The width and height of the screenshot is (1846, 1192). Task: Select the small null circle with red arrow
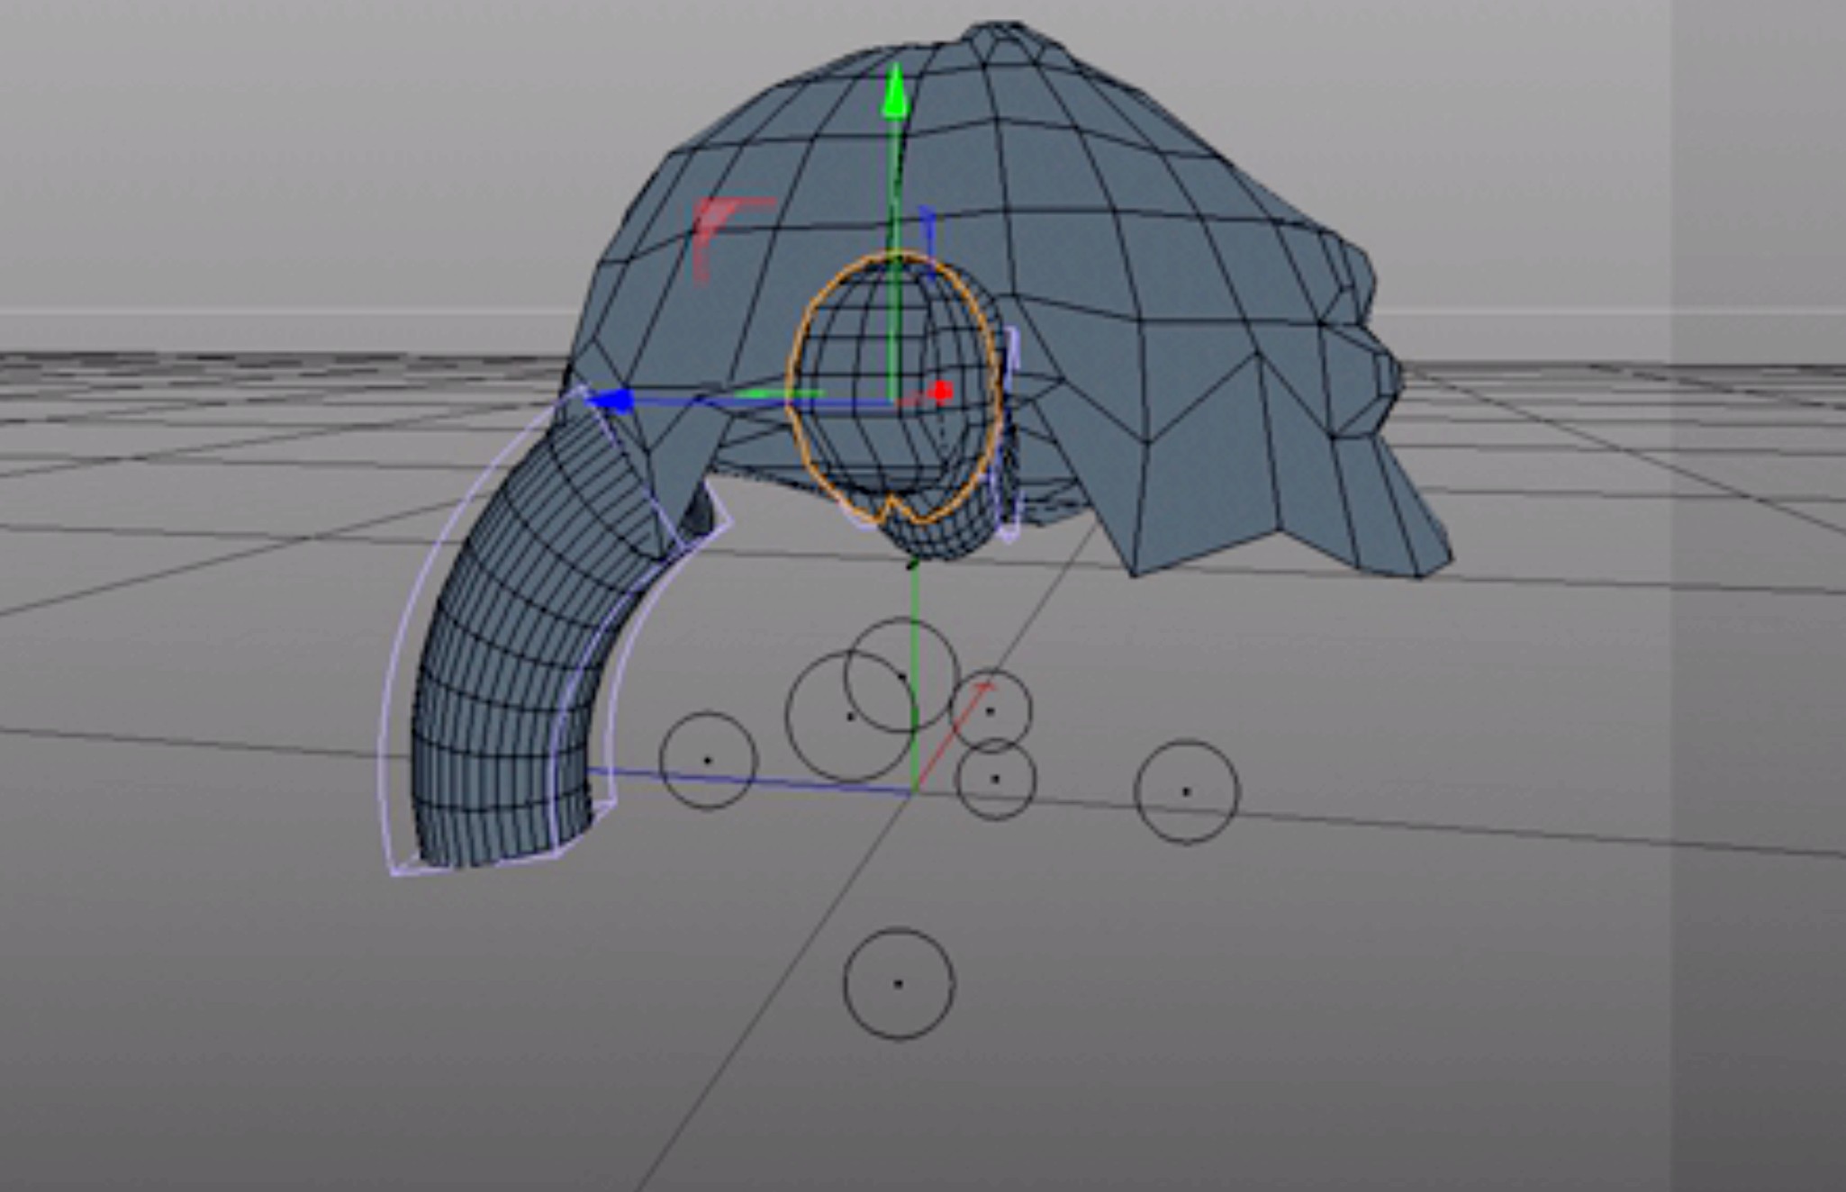click(x=991, y=711)
